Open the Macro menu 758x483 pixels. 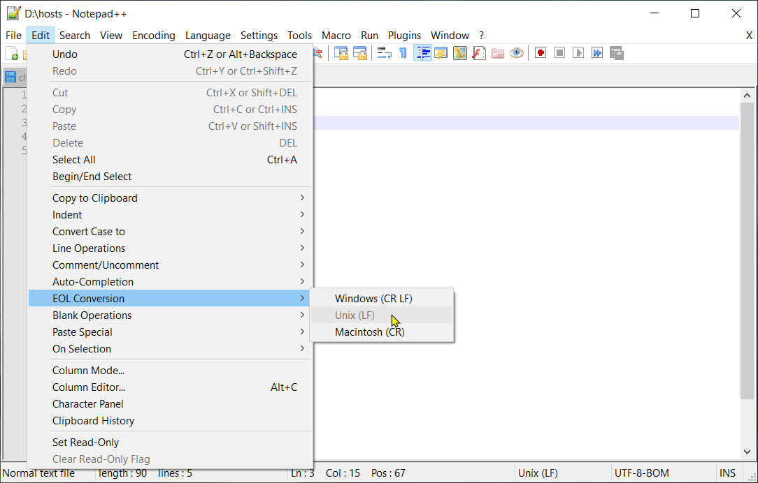[x=336, y=35]
